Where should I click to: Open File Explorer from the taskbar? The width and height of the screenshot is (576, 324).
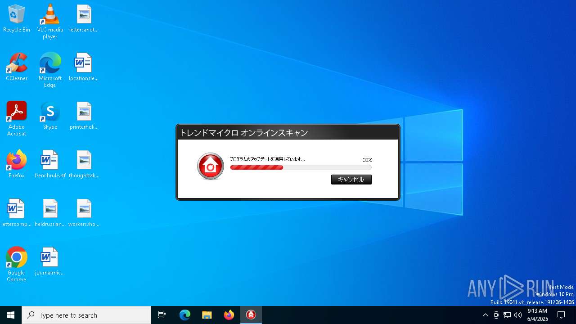point(207,315)
